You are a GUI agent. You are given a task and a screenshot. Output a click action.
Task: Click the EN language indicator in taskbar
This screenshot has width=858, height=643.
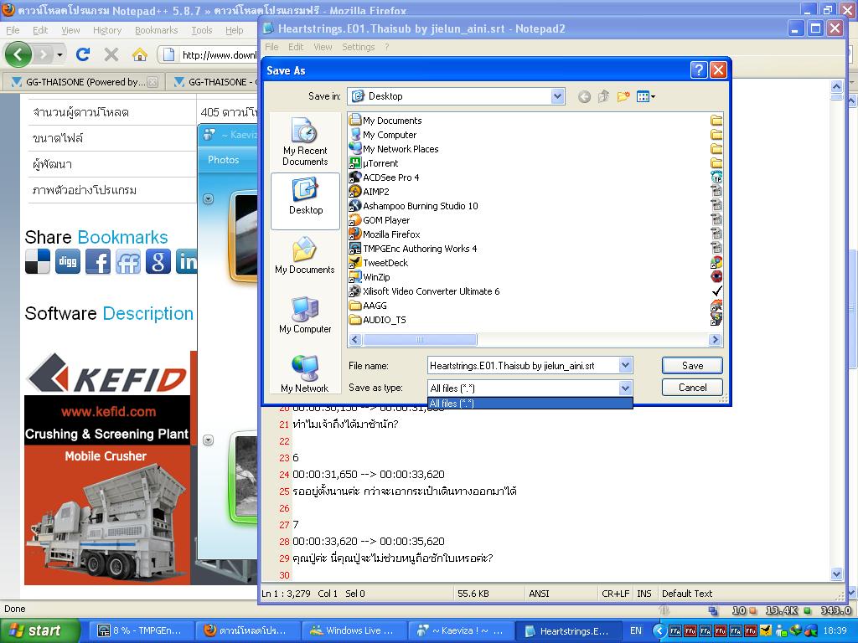click(x=635, y=631)
